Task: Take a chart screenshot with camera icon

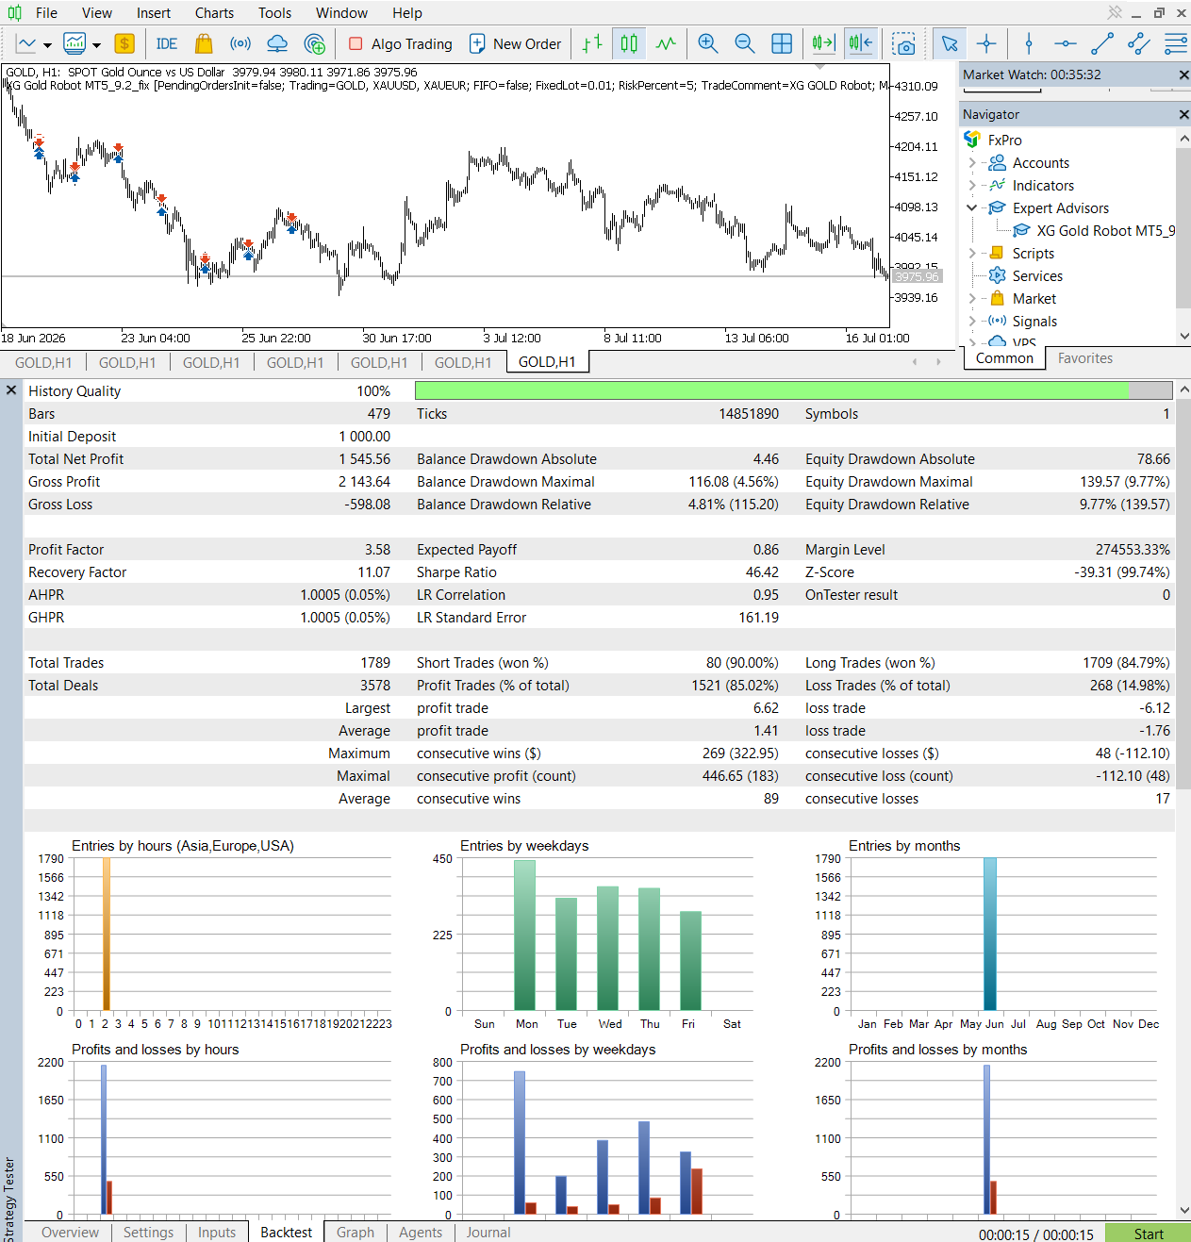Action: point(904,44)
